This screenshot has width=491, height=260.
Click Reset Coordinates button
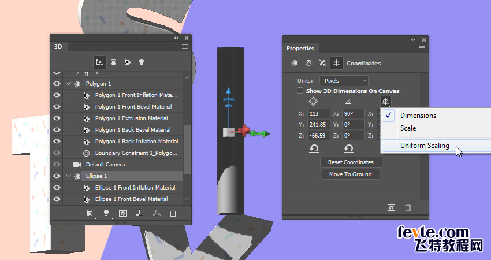351,162
